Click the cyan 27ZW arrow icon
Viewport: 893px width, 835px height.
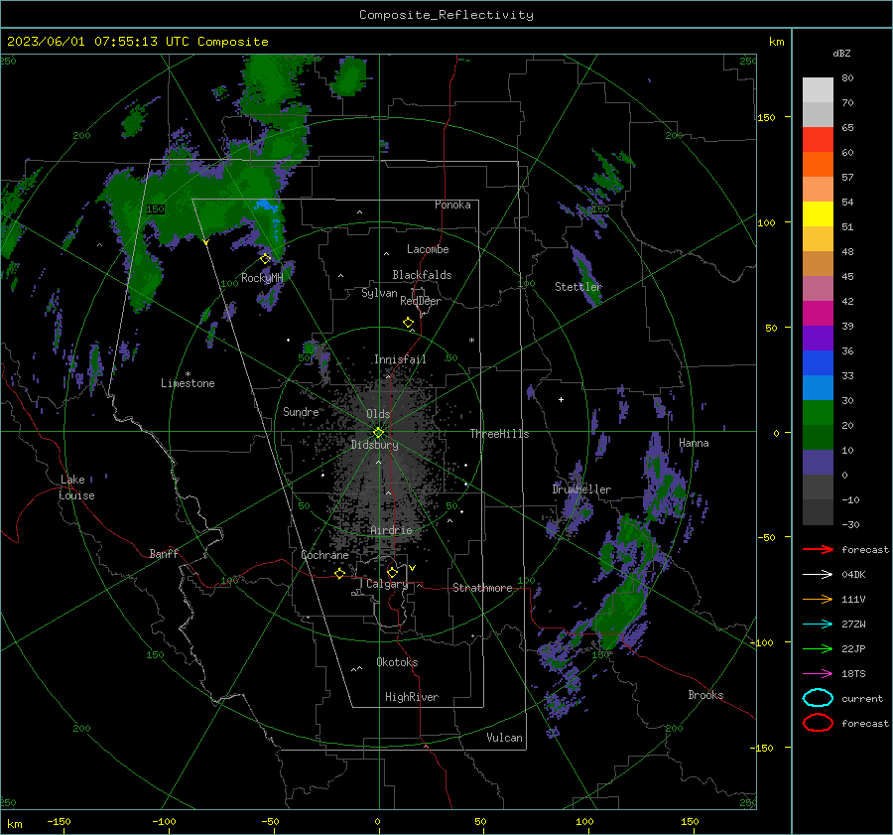coord(818,625)
